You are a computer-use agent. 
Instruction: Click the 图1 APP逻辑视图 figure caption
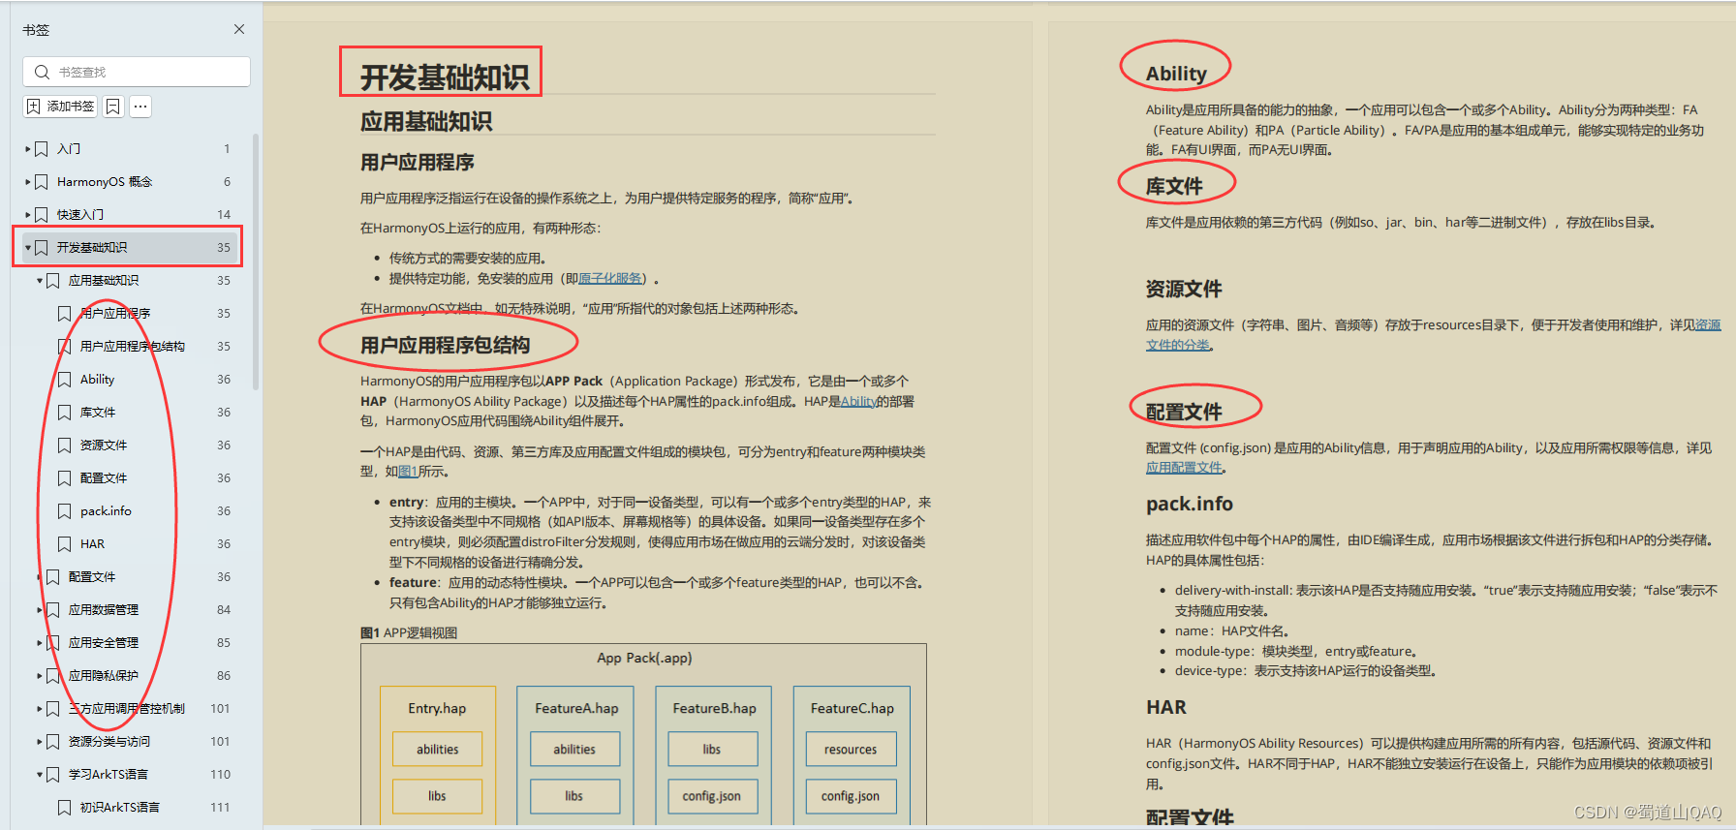(409, 633)
